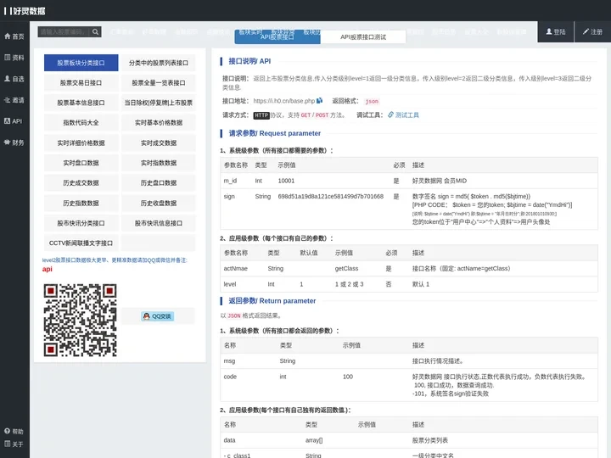Click the 返回参数/ Return parameter heading
611x458 pixels.
[272, 300]
